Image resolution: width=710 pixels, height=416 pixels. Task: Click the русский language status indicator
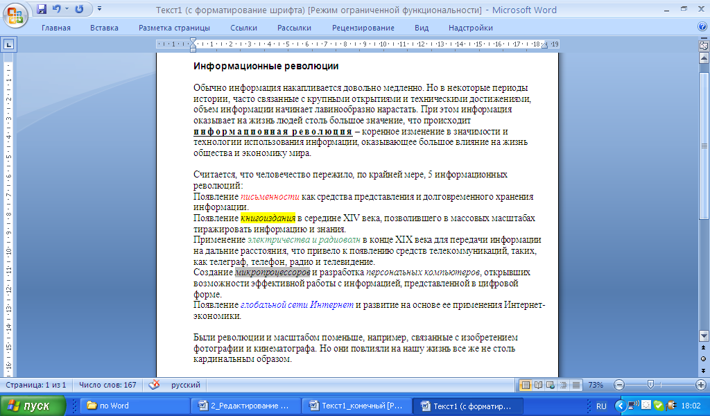coord(186,385)
